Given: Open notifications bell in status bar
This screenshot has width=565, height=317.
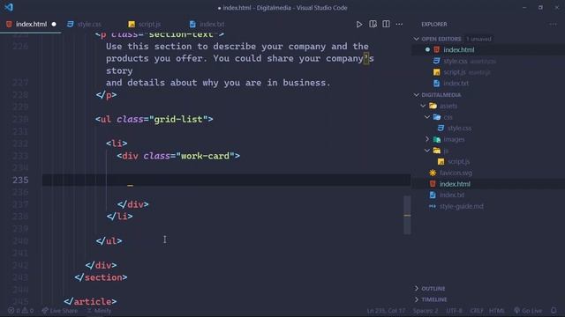Looking at the screenshot, I should [x=554, y=311].
